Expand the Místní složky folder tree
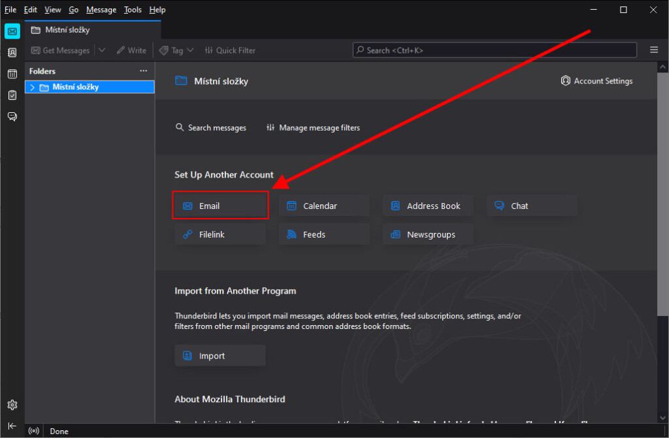This screenshot has height=438, width=669. (x=32, y=87)
